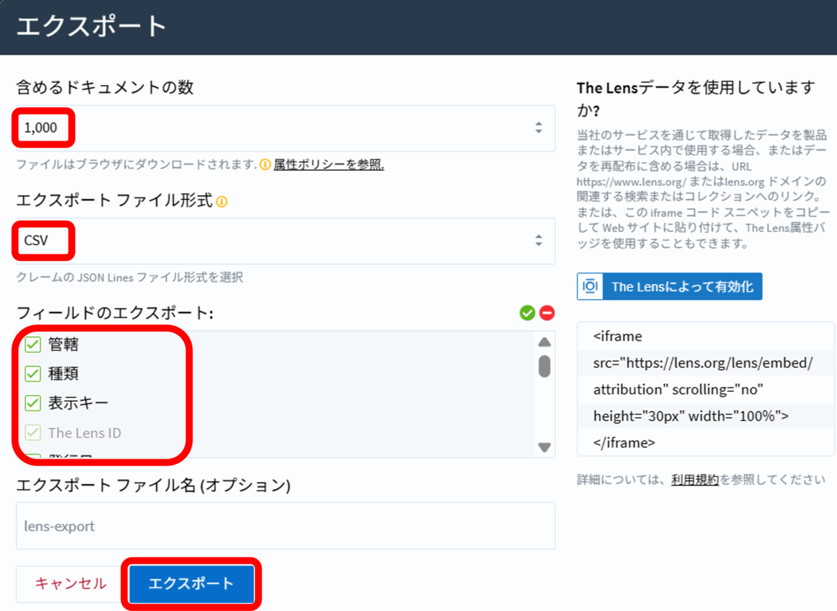Click the red deselect-all fields minus icon
This screenshot has width=837, height=611.
547,313
